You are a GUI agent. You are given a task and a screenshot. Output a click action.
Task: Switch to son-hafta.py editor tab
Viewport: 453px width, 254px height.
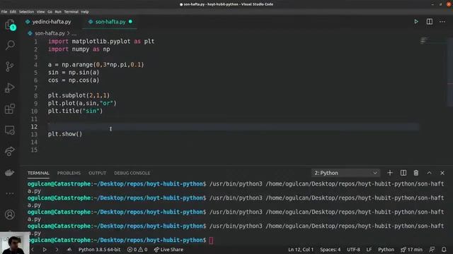coord(110,22)
